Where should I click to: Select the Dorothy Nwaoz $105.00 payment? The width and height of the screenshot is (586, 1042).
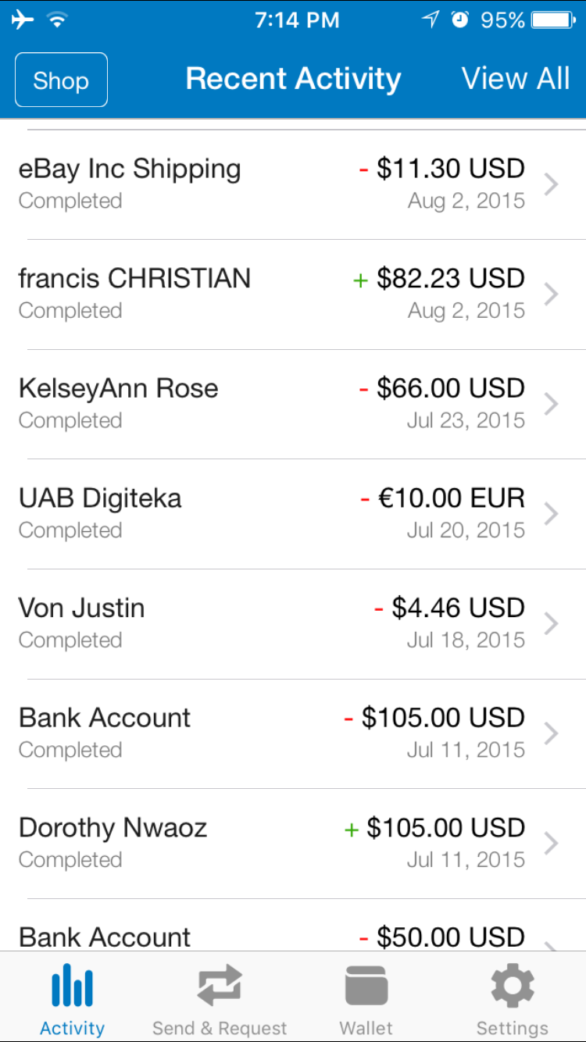click(293, 844)
